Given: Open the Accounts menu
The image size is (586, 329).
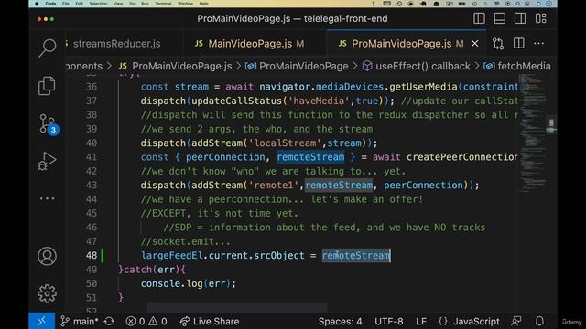Looking at the screenshot, I should [x=47, y=256].
